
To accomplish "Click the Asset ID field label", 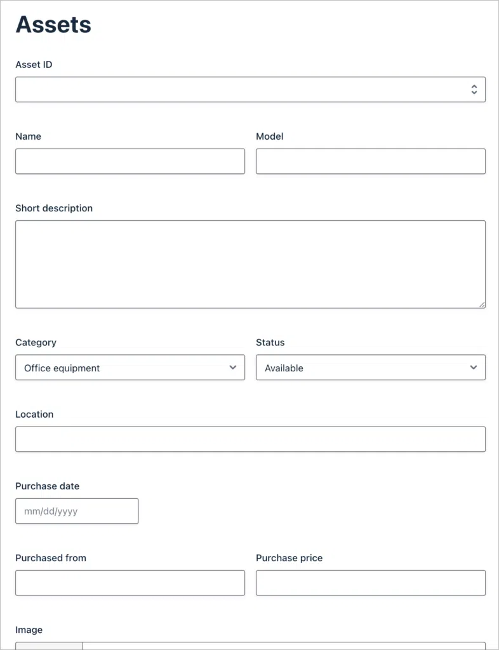I will tap(34, 65).
